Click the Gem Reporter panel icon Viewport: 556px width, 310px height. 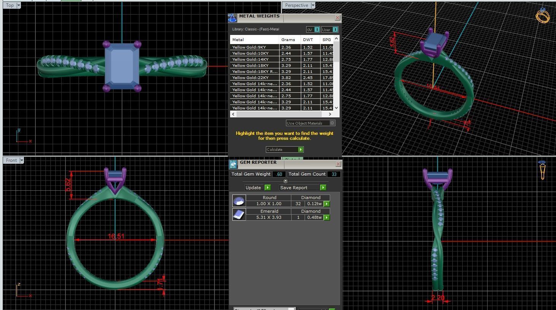click(233, 164)
